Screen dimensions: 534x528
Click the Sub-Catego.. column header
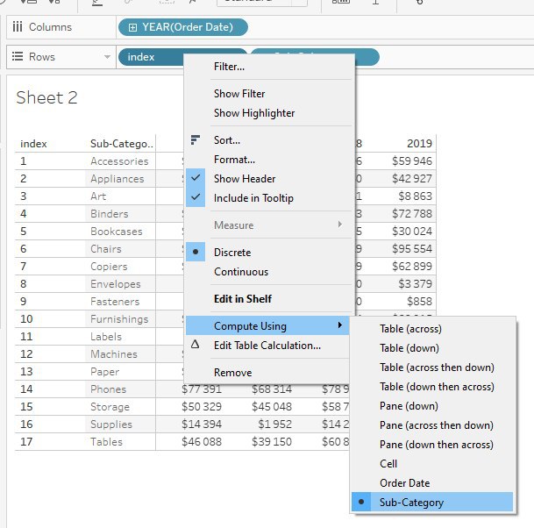point(122,144)
